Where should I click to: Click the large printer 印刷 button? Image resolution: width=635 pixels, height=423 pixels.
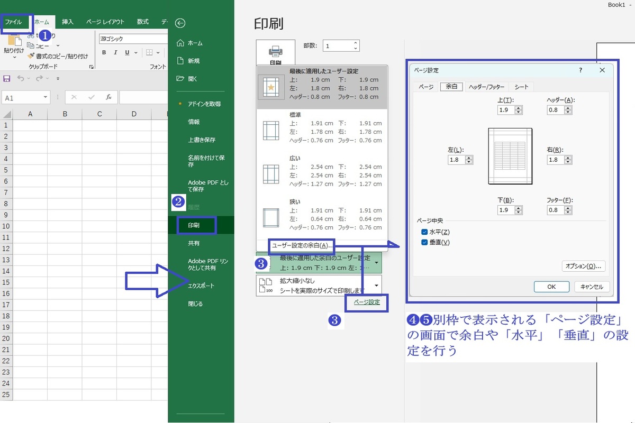click(275, 54)
